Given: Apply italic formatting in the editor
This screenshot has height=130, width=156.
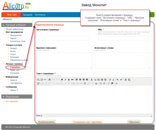Looking at the screenshot, I should 66,80.
